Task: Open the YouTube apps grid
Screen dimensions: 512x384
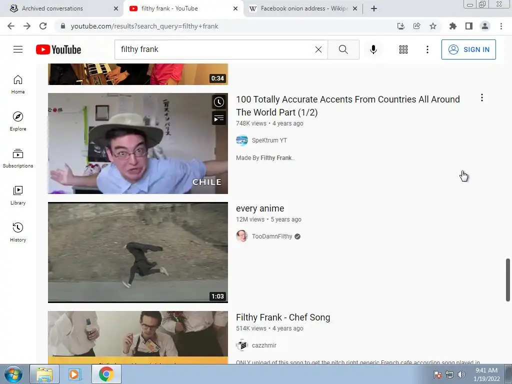Action: pos(403,49)
